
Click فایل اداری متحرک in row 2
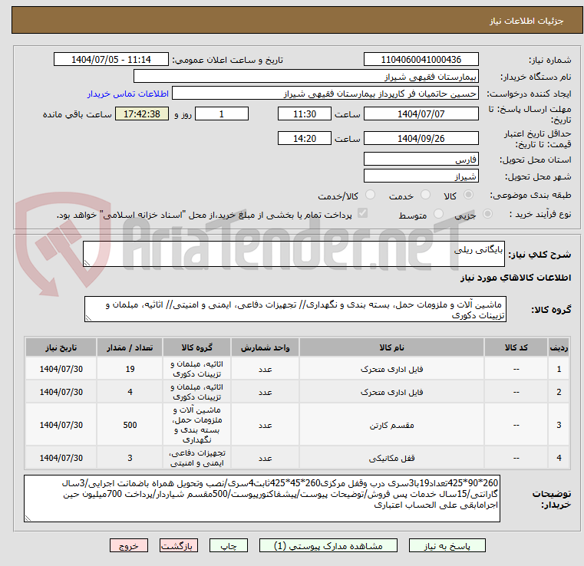[x=391, y=392]
